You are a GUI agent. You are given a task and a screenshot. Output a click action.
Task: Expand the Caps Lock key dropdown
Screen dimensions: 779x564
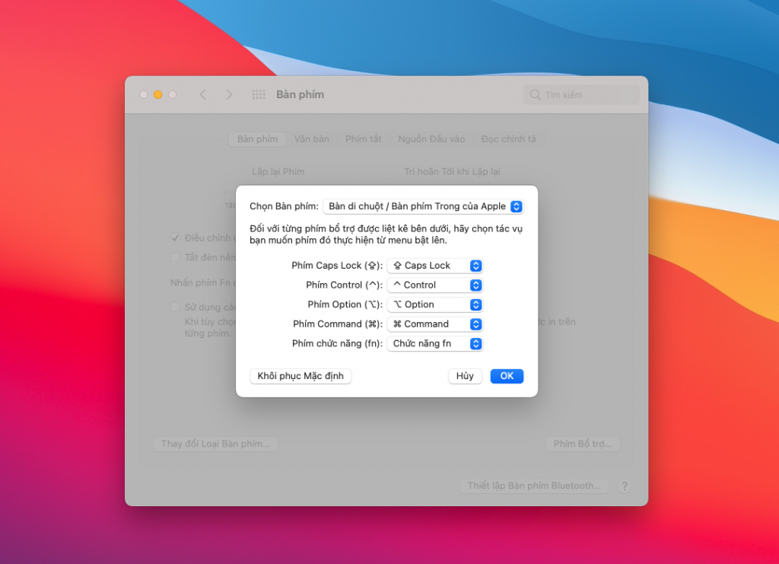tap(434, 266)
